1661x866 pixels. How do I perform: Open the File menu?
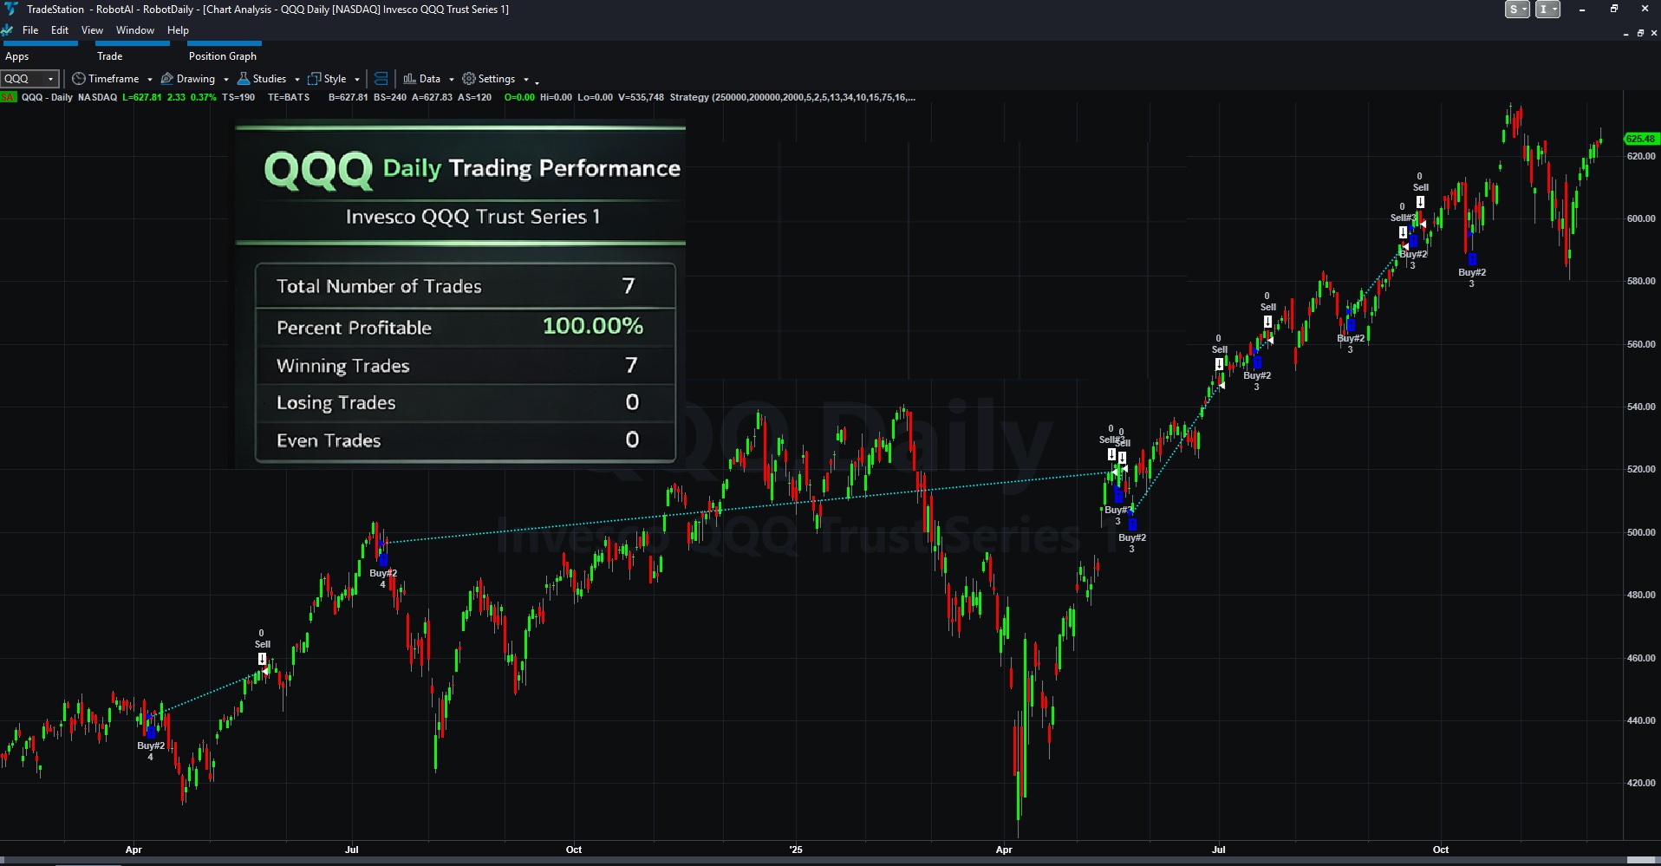click(x=30, y=30)
